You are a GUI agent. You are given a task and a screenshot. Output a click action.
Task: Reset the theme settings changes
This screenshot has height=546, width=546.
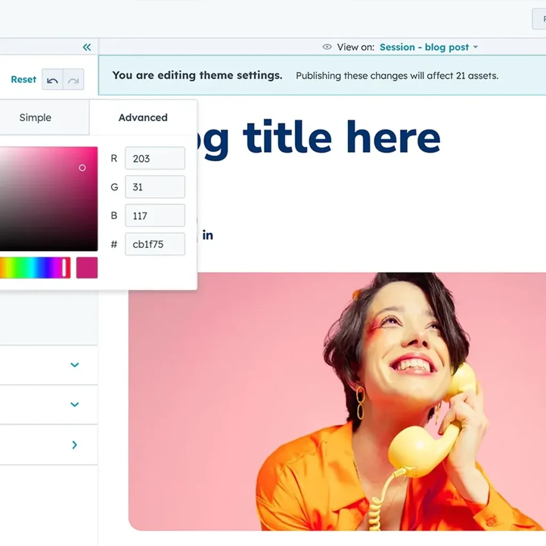[23, 79]
